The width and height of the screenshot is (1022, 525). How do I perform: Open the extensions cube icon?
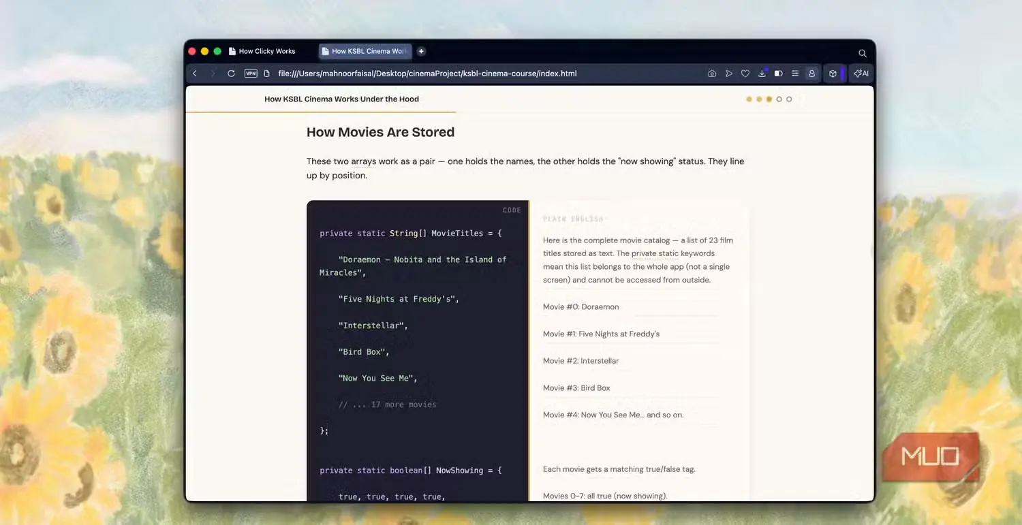click(833, 74)
